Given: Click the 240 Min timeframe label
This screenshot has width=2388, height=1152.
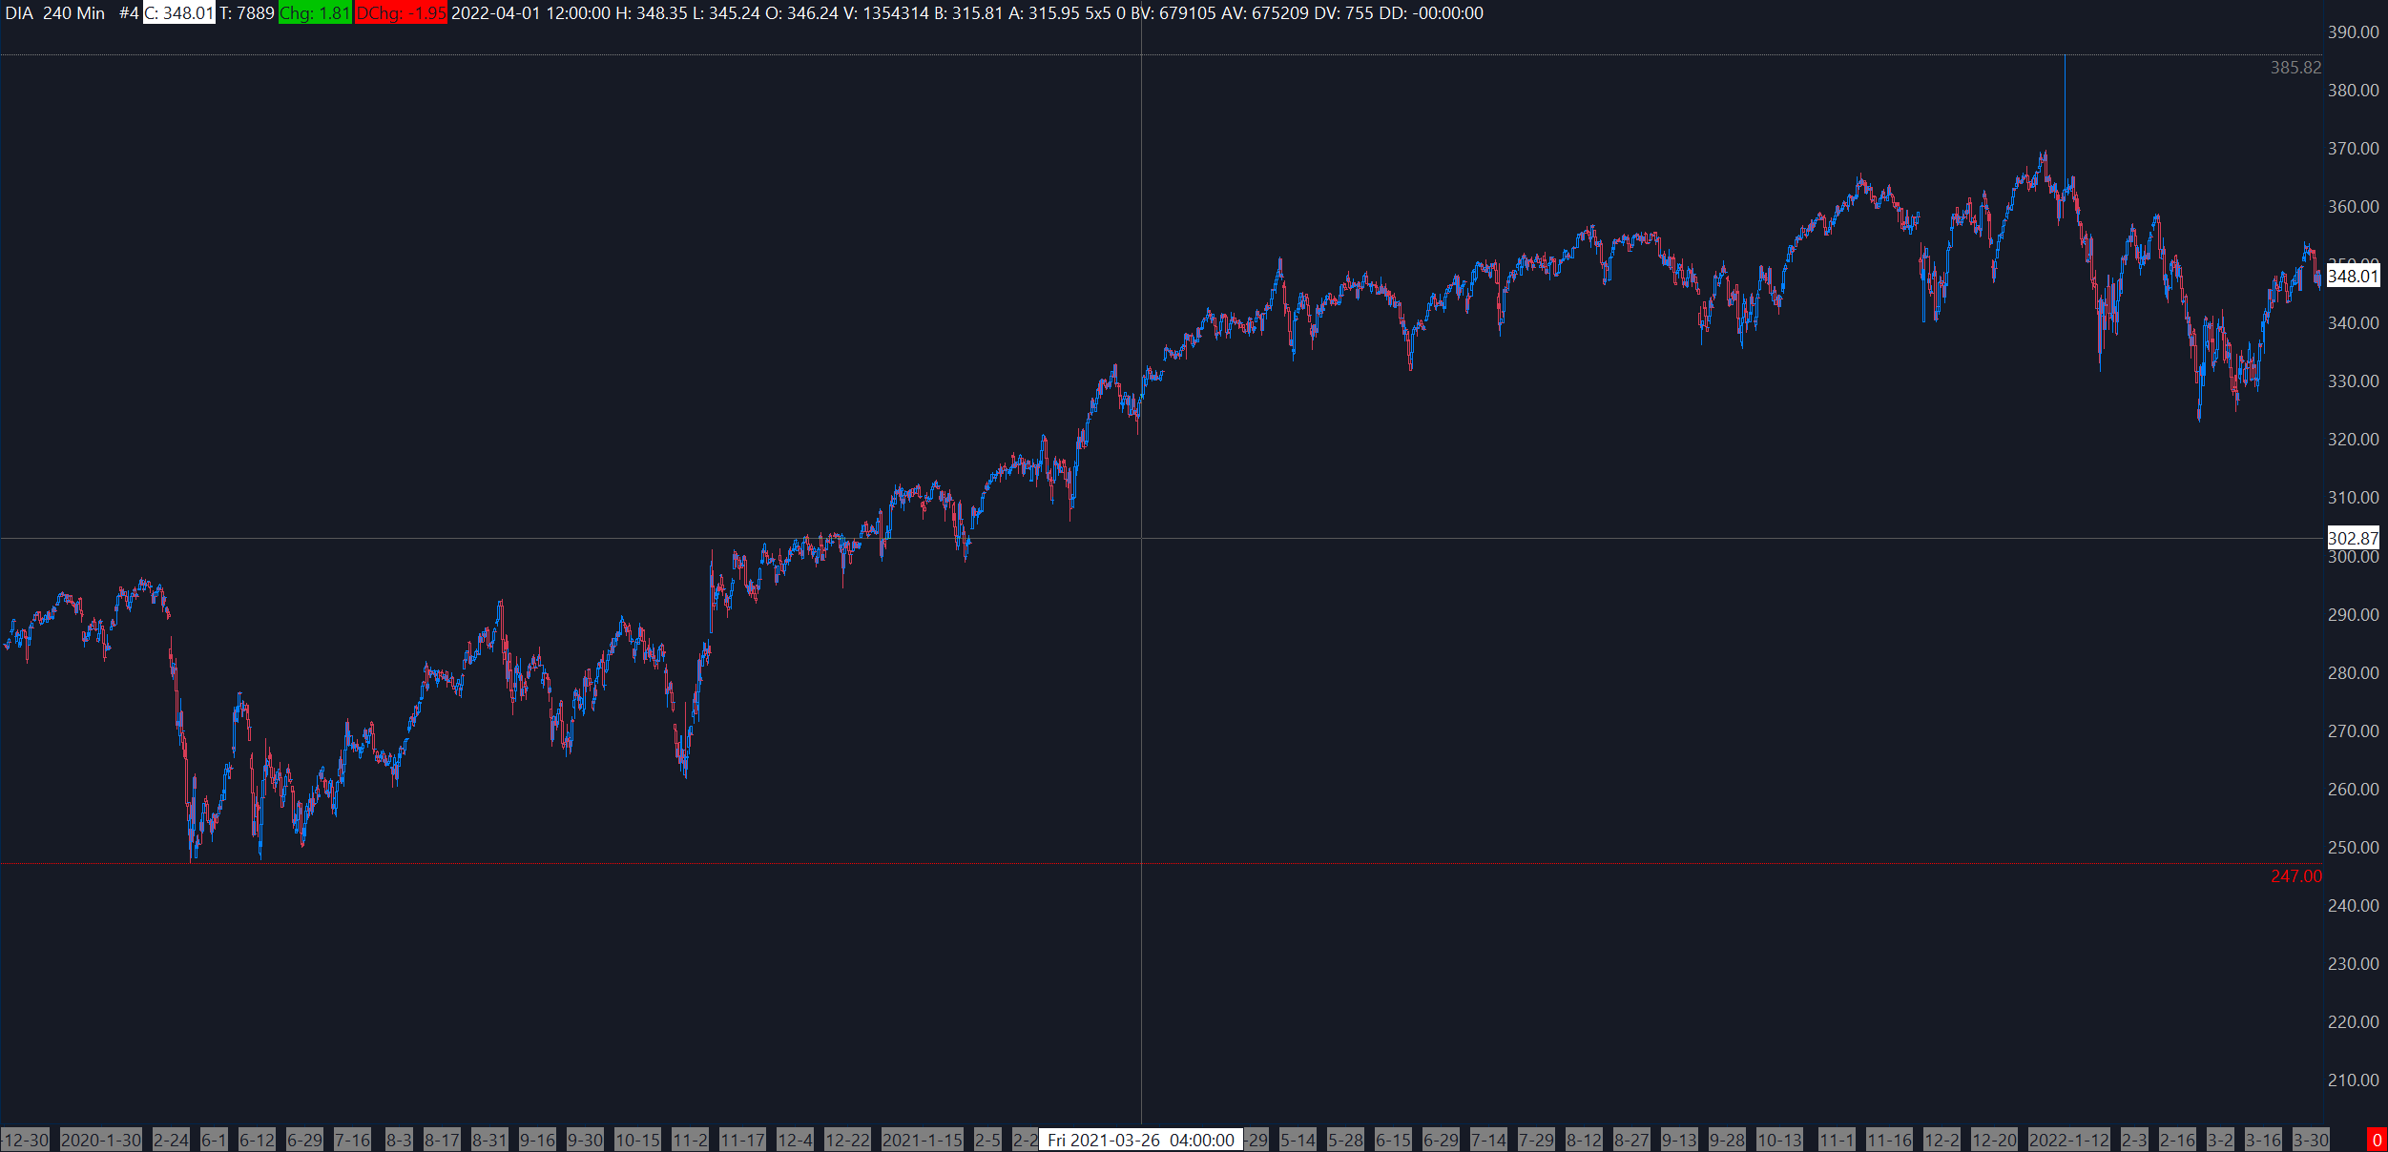Looking at the screenshot, I should click(73, 13).
